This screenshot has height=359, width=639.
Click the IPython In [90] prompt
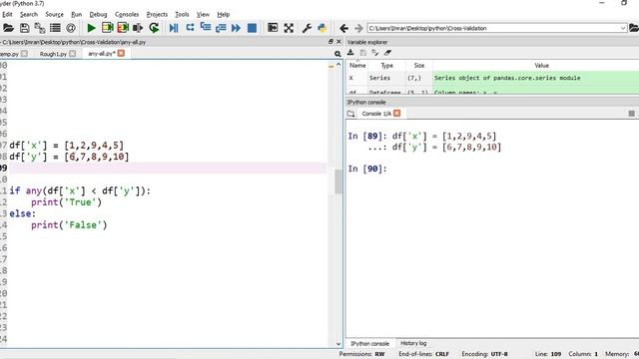[367, 169]
